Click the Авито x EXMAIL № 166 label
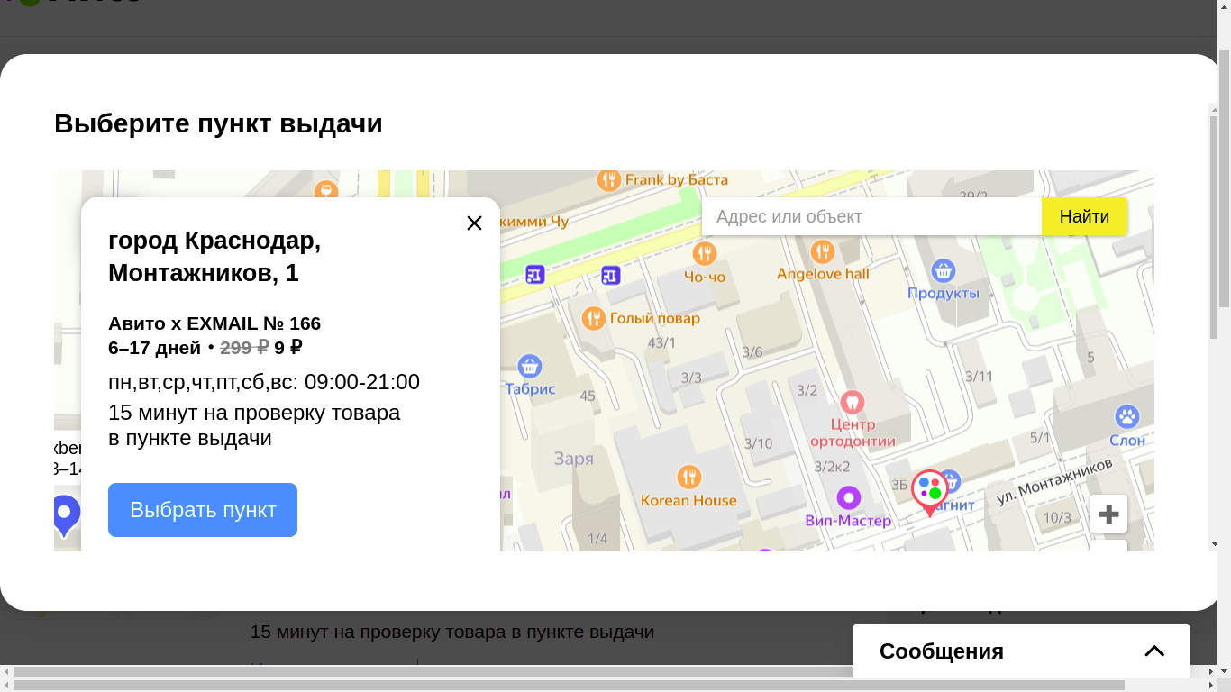The height and width of the screenshot is (692, 1231). [x=214, y=323]
